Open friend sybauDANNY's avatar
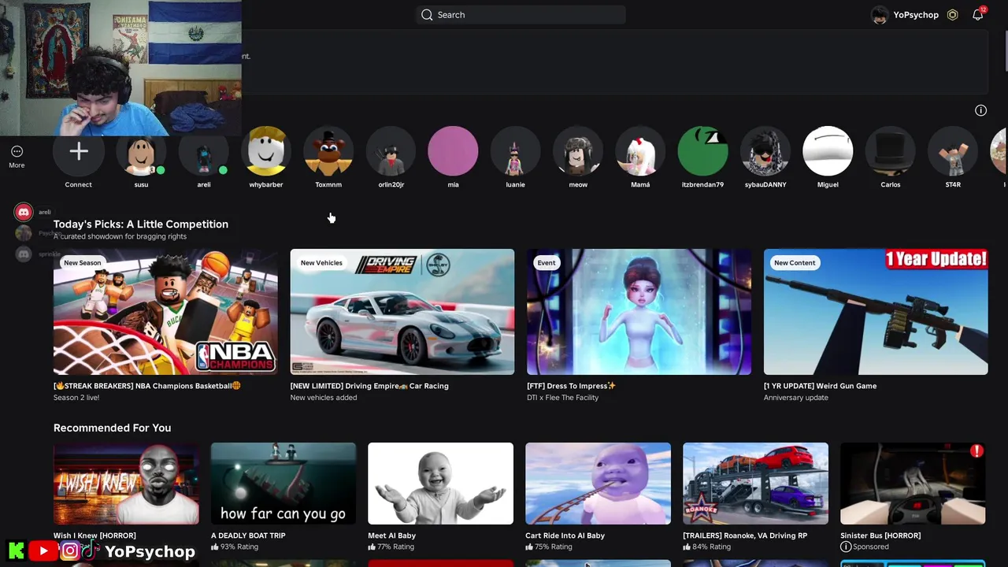 pos(765,151)
